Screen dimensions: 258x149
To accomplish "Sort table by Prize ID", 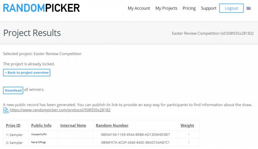I will [x=13, y=125].
